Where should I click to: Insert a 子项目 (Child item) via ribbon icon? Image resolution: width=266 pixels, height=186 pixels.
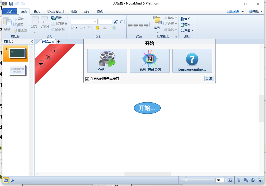tap(45, 20)
